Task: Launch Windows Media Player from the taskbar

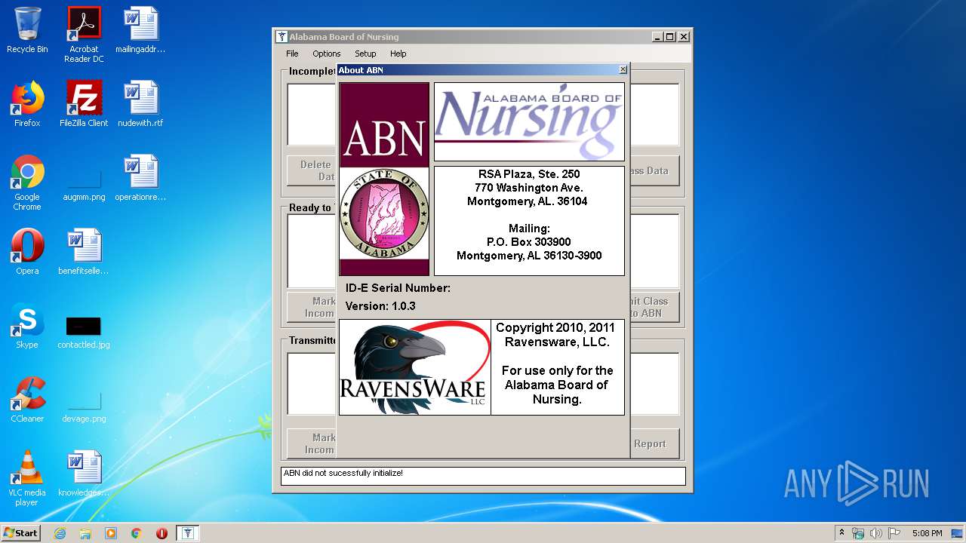Action: click(x=111, y=533)
